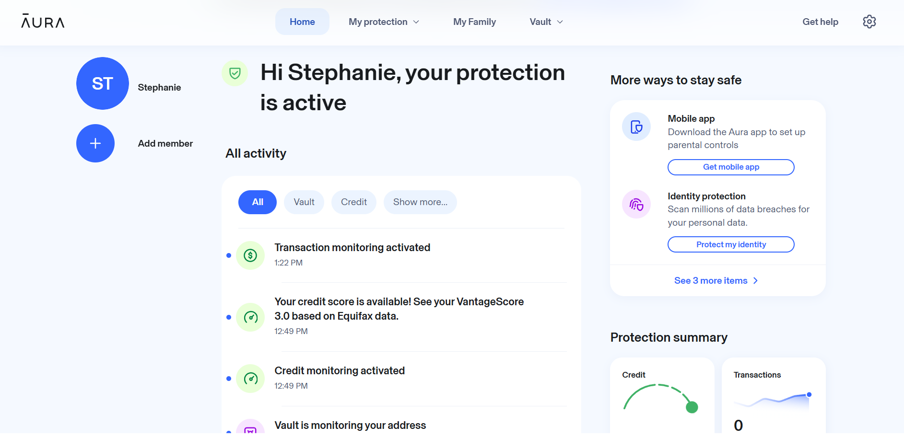This screenshot has width=904, height=438.
Task: Click See 3 more items link
Action: click(715, 280)
